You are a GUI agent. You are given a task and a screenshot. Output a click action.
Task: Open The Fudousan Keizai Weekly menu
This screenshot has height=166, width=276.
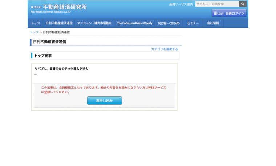coord(135,23)
